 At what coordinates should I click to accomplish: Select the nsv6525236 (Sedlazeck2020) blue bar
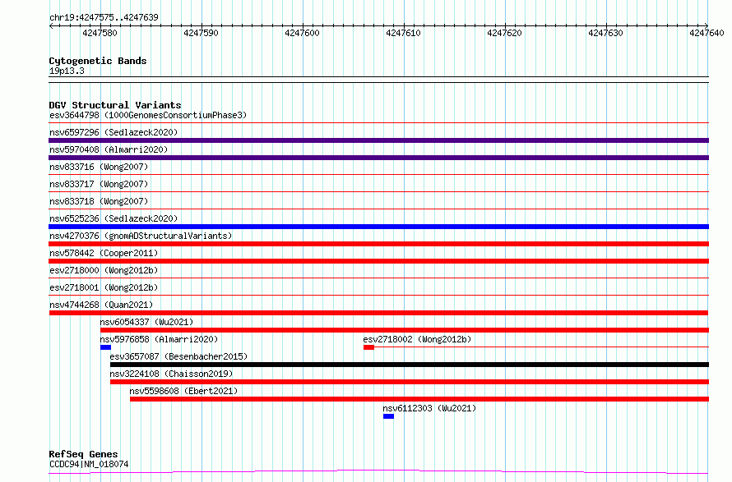[x=378, y=227]
